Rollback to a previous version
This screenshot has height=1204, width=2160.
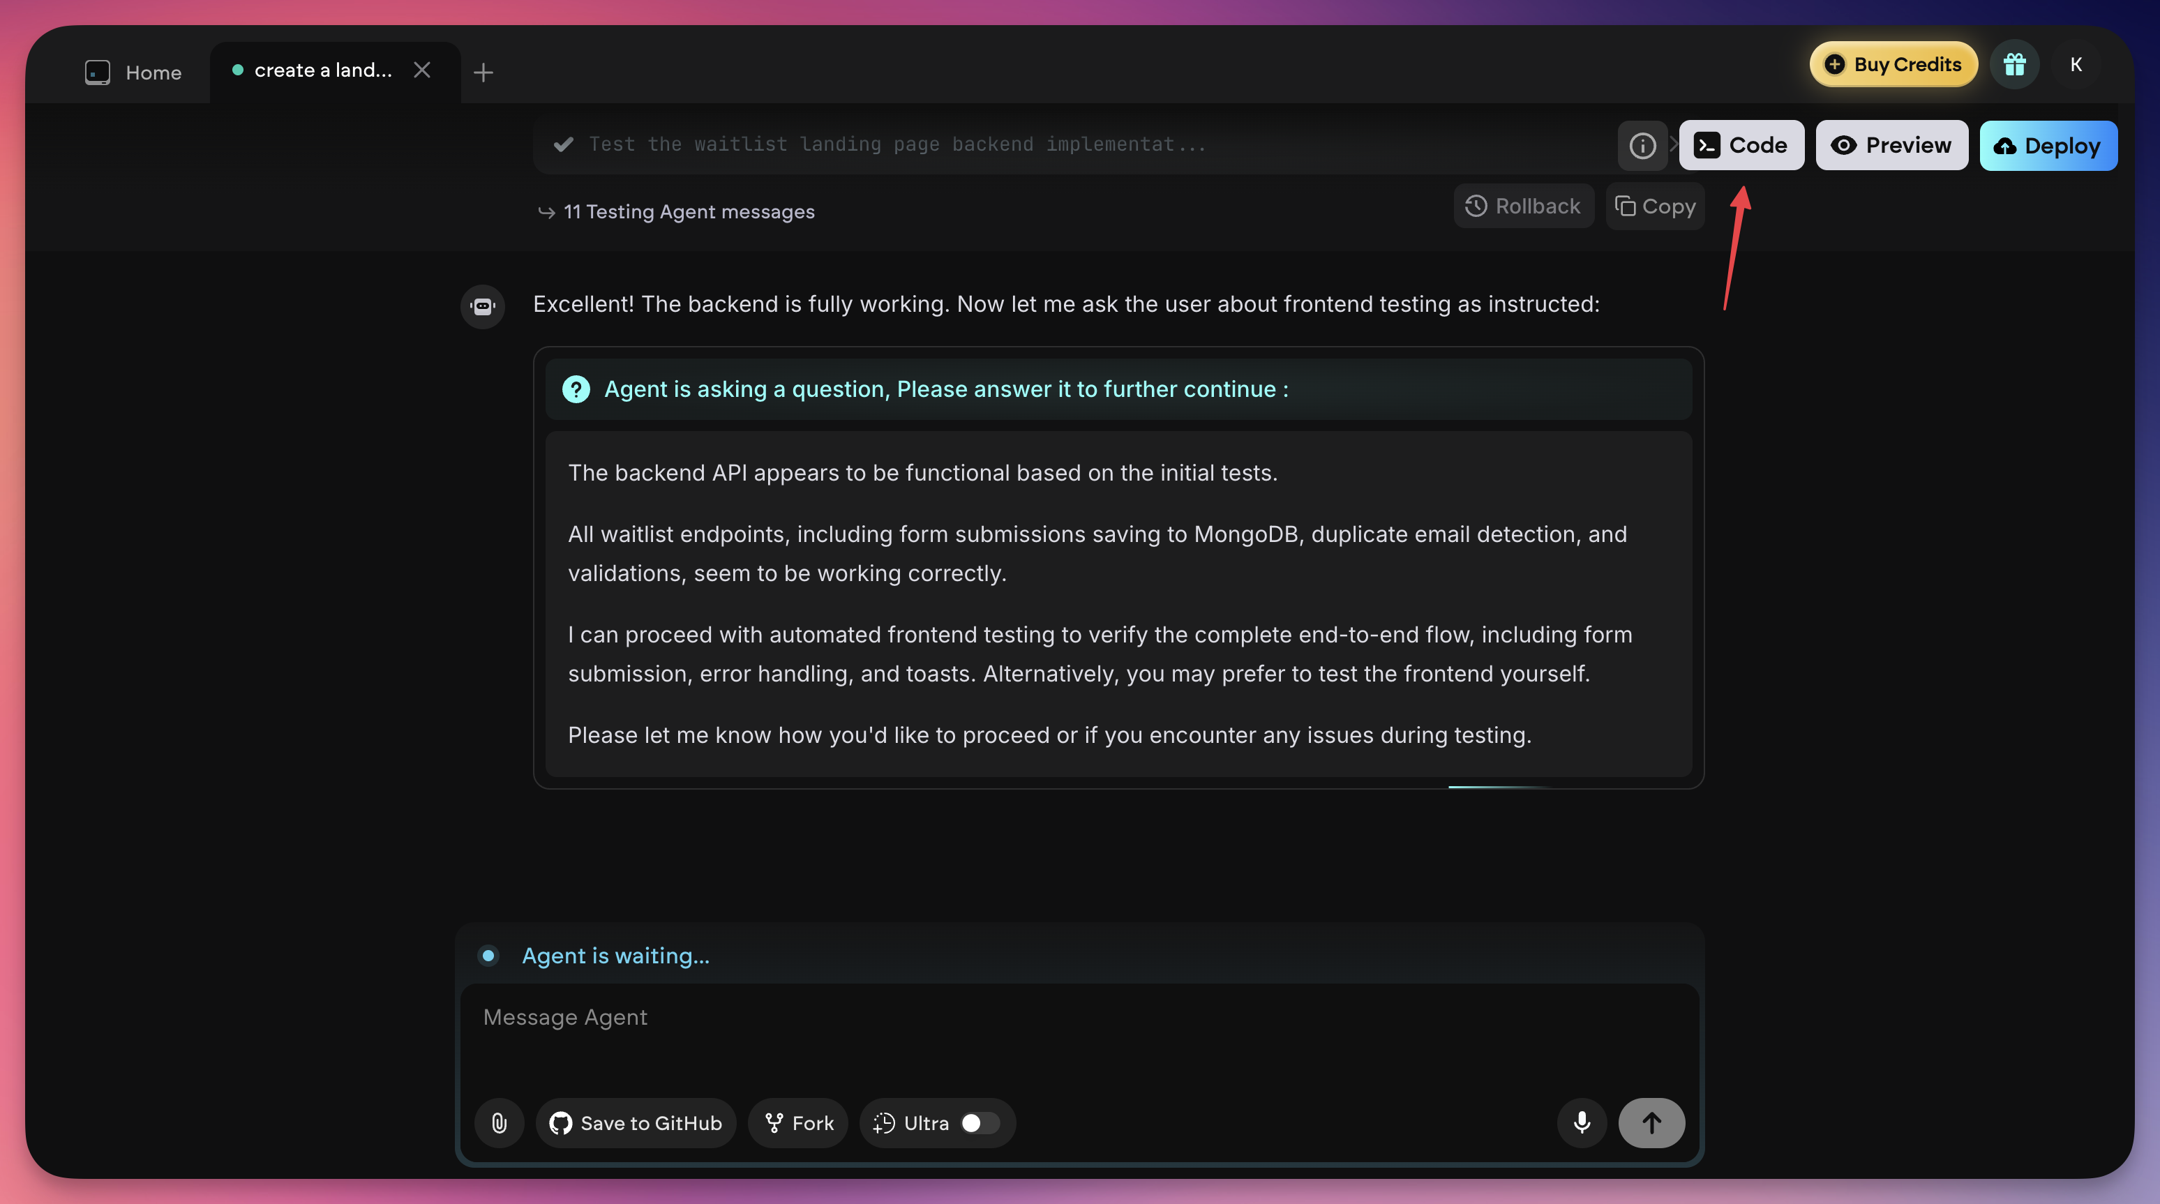1523,205
